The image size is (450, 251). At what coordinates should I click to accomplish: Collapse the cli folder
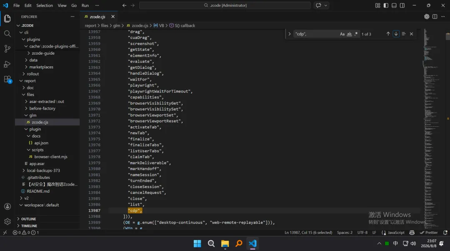pyautogui.click(x=21, y=33)
